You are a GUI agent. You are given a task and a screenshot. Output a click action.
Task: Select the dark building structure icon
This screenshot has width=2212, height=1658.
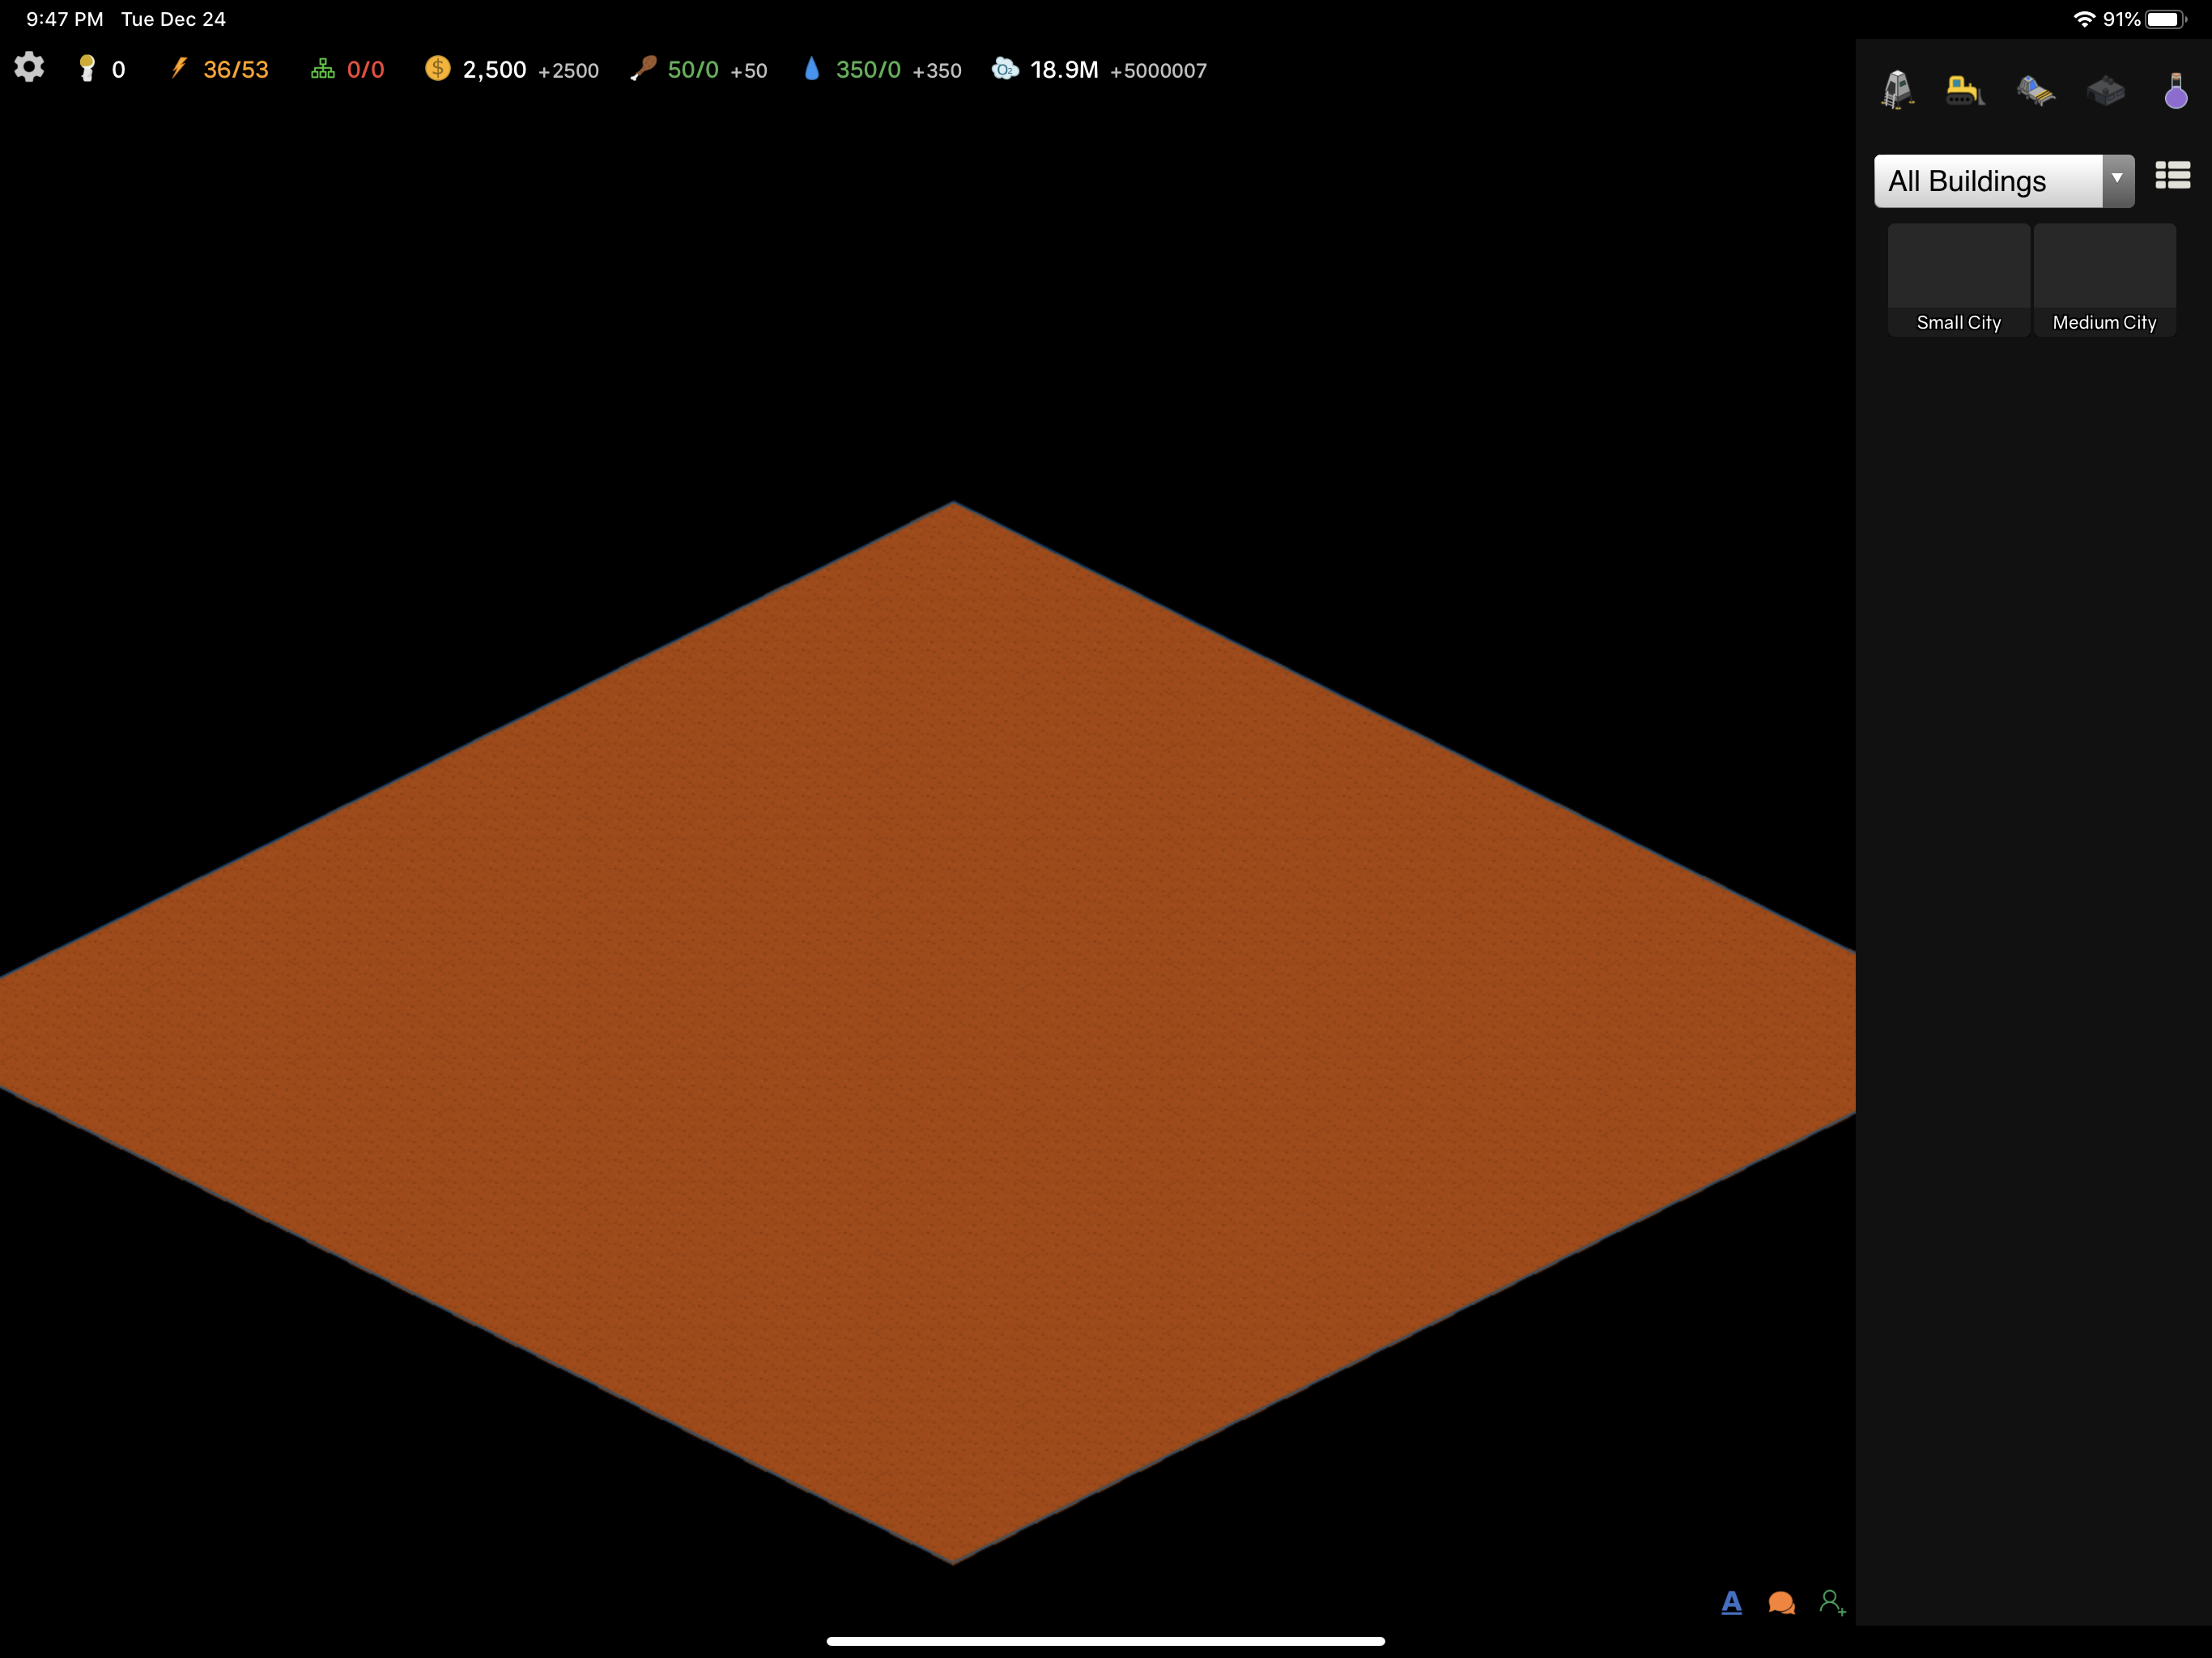coord(2105,91)
